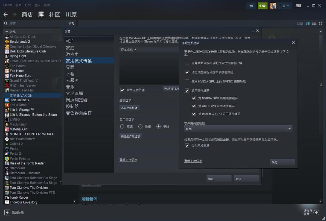Open 查看支持信息 link in advanced dialog
The width and height of the screenshot is (326, 221).
pos(193,161)
